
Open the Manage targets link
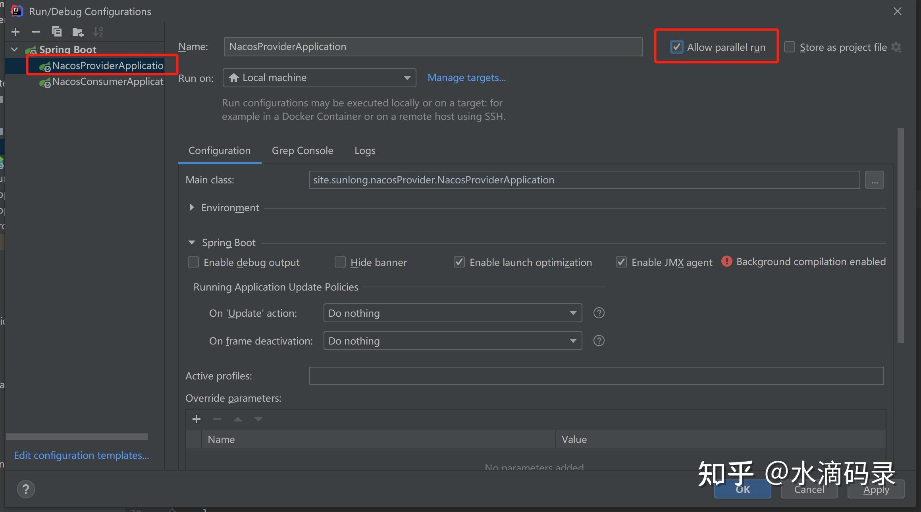(467, 78)
